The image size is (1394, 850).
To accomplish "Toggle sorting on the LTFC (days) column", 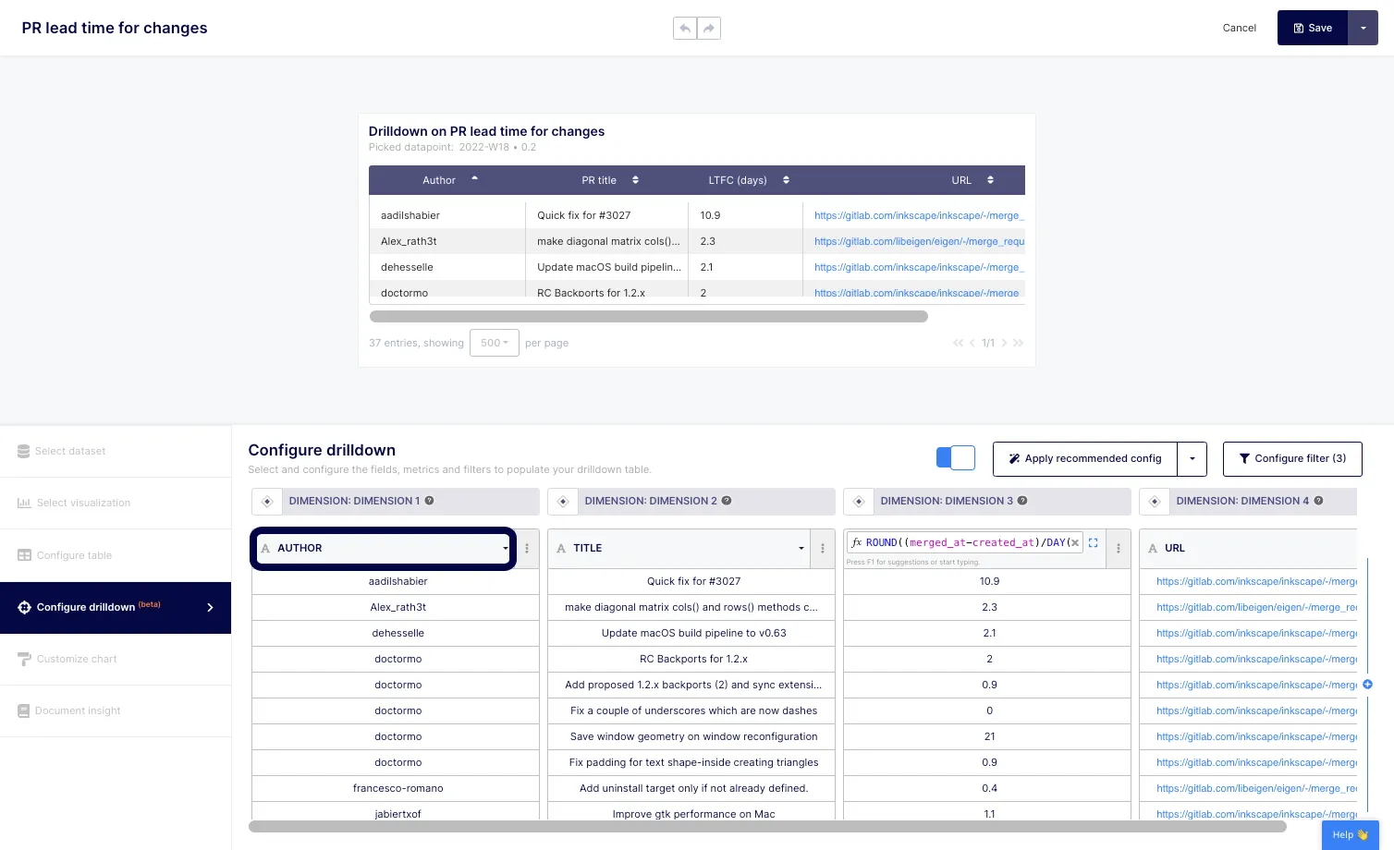I will click(x=785, y=180).
